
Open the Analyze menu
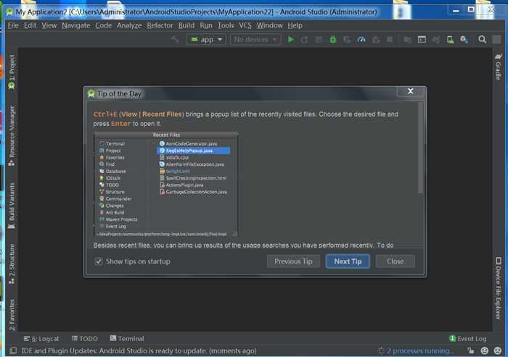129,25
